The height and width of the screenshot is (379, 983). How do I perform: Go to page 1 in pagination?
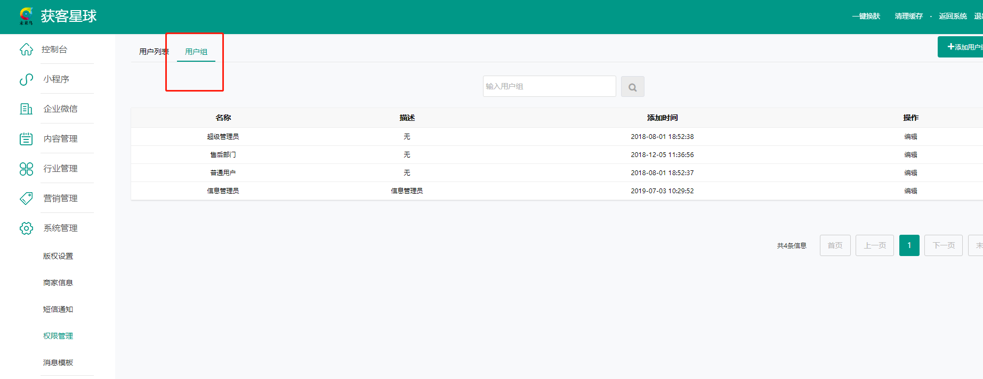click(909, 245)
